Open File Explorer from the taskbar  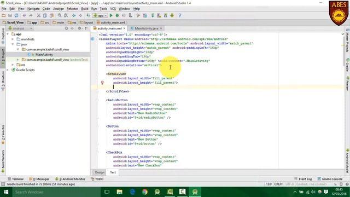(x=119, y=192)
